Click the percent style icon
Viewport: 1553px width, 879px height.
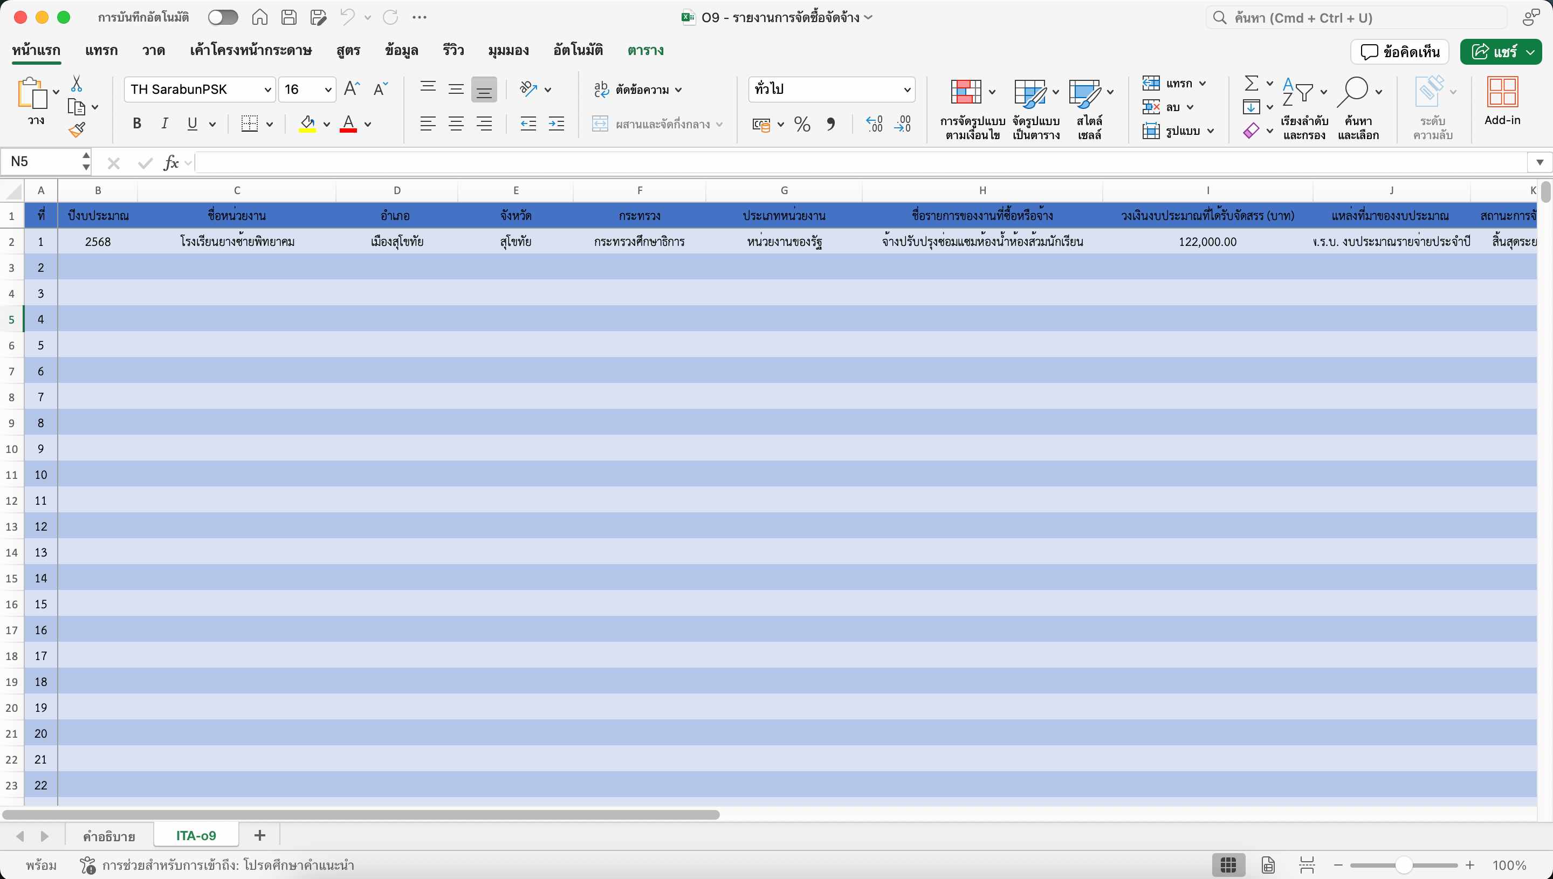pyautogui.click(x=801, y=125)
